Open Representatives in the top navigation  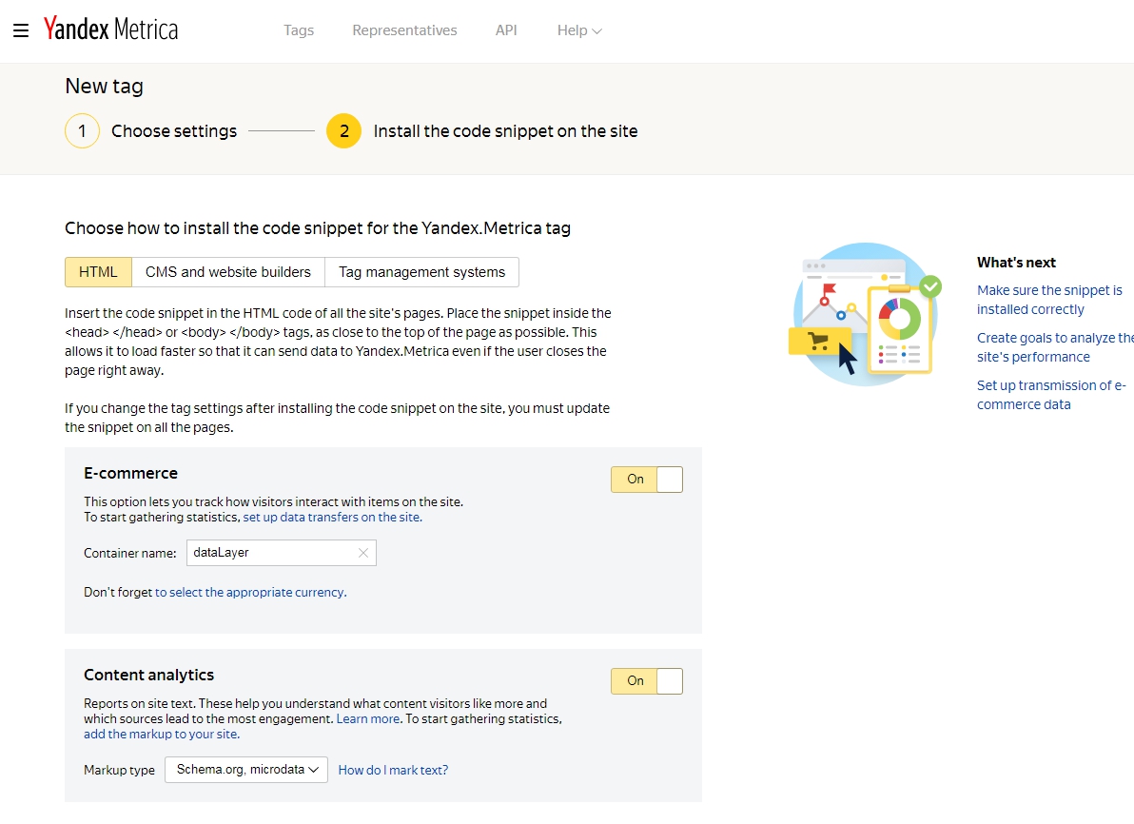[x=404, y=30]
